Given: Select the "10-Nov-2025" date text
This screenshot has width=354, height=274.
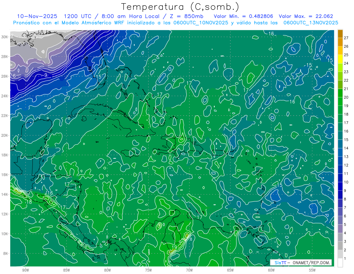Looking at the screenshot, I should pos(37,16).
